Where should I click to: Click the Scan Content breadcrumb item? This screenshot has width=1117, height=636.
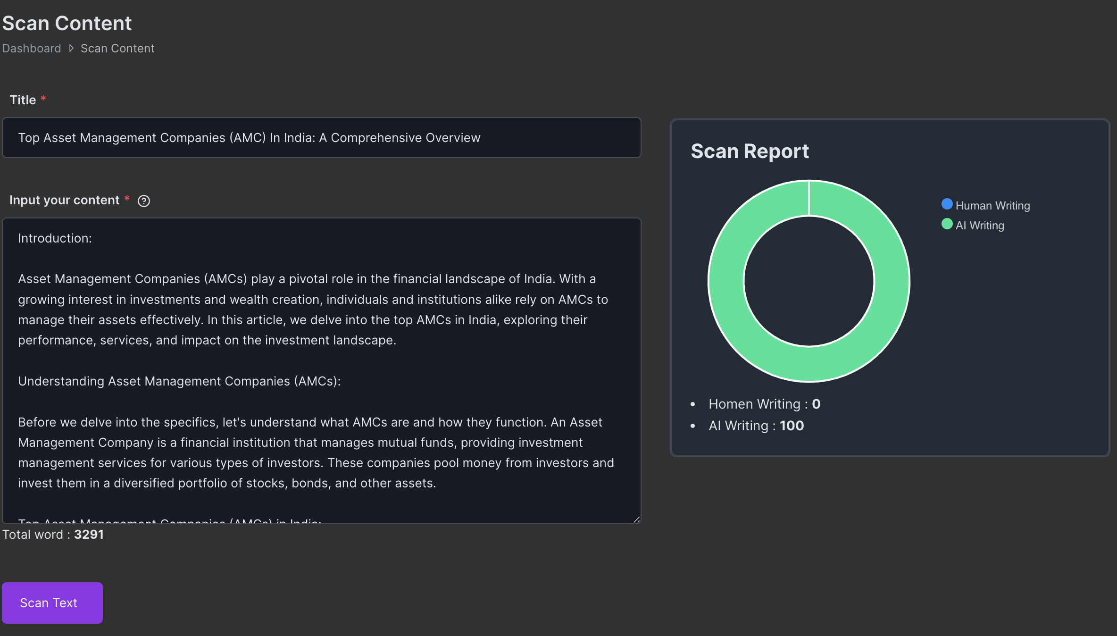[x=117, y=48]
